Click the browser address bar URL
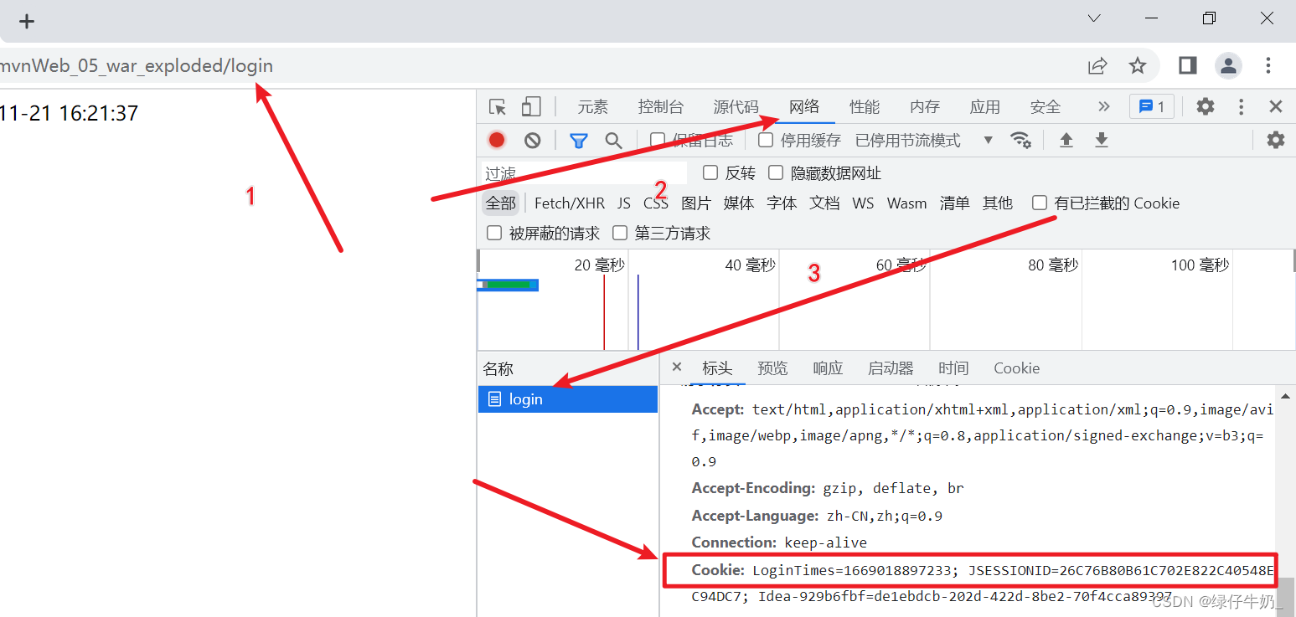This screenshot has height=617, width=1296. [137, 66]
